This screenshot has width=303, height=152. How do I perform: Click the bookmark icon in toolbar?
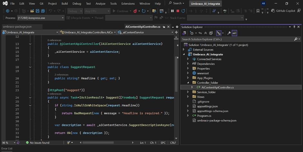pos(258,11)
